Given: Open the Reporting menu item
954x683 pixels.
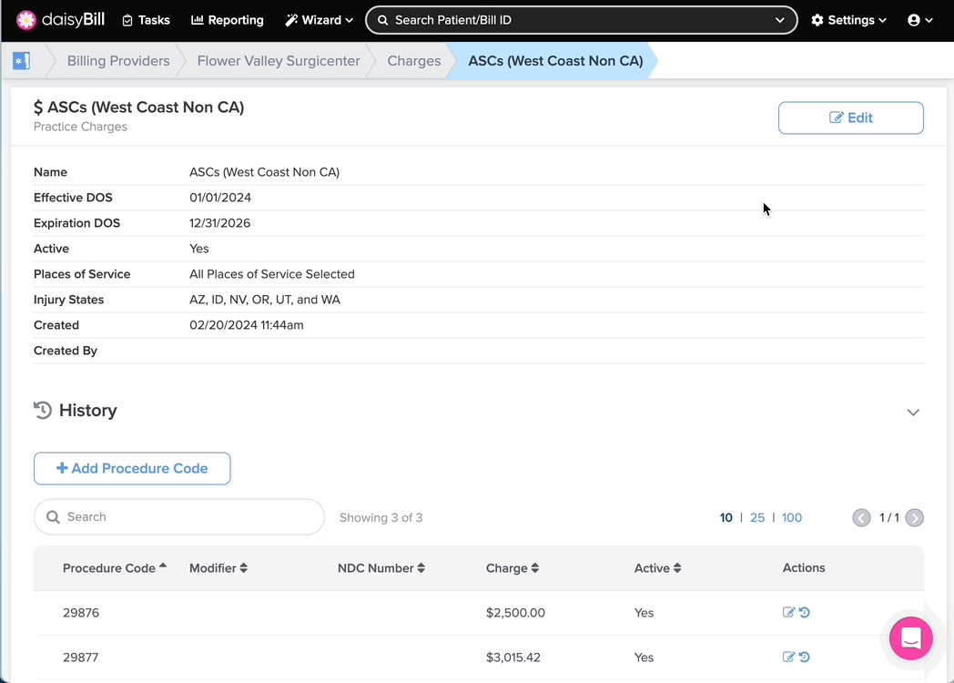Looking at the screenshot, I should pos(228,20).
